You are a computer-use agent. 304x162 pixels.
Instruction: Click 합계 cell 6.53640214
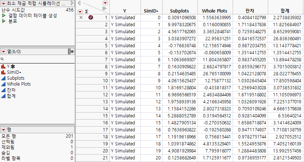(290, 116)
